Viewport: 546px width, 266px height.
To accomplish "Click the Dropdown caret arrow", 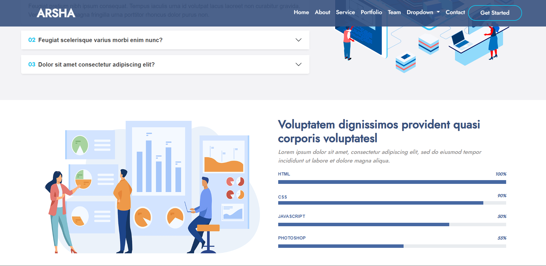I will click(x=438, y=12).
